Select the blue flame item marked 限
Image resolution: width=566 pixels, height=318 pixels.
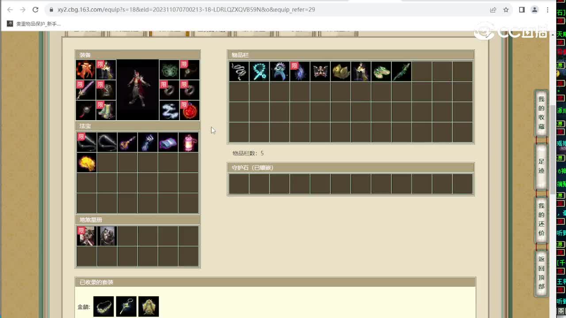coord(300,72)
